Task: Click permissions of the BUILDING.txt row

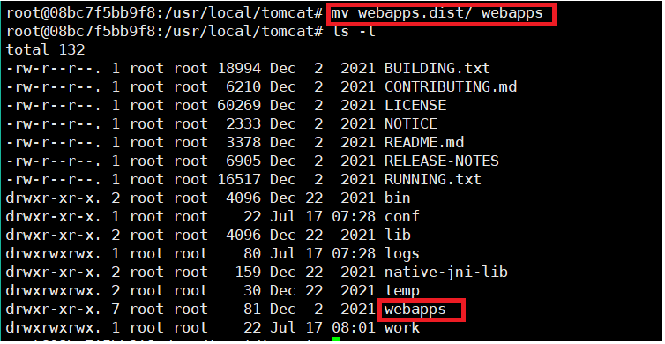Action: pos(54,68)
